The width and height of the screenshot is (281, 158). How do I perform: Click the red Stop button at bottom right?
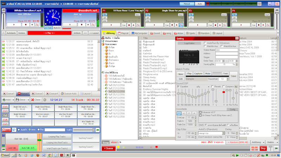pyautogui.click(x=263, y=149)
